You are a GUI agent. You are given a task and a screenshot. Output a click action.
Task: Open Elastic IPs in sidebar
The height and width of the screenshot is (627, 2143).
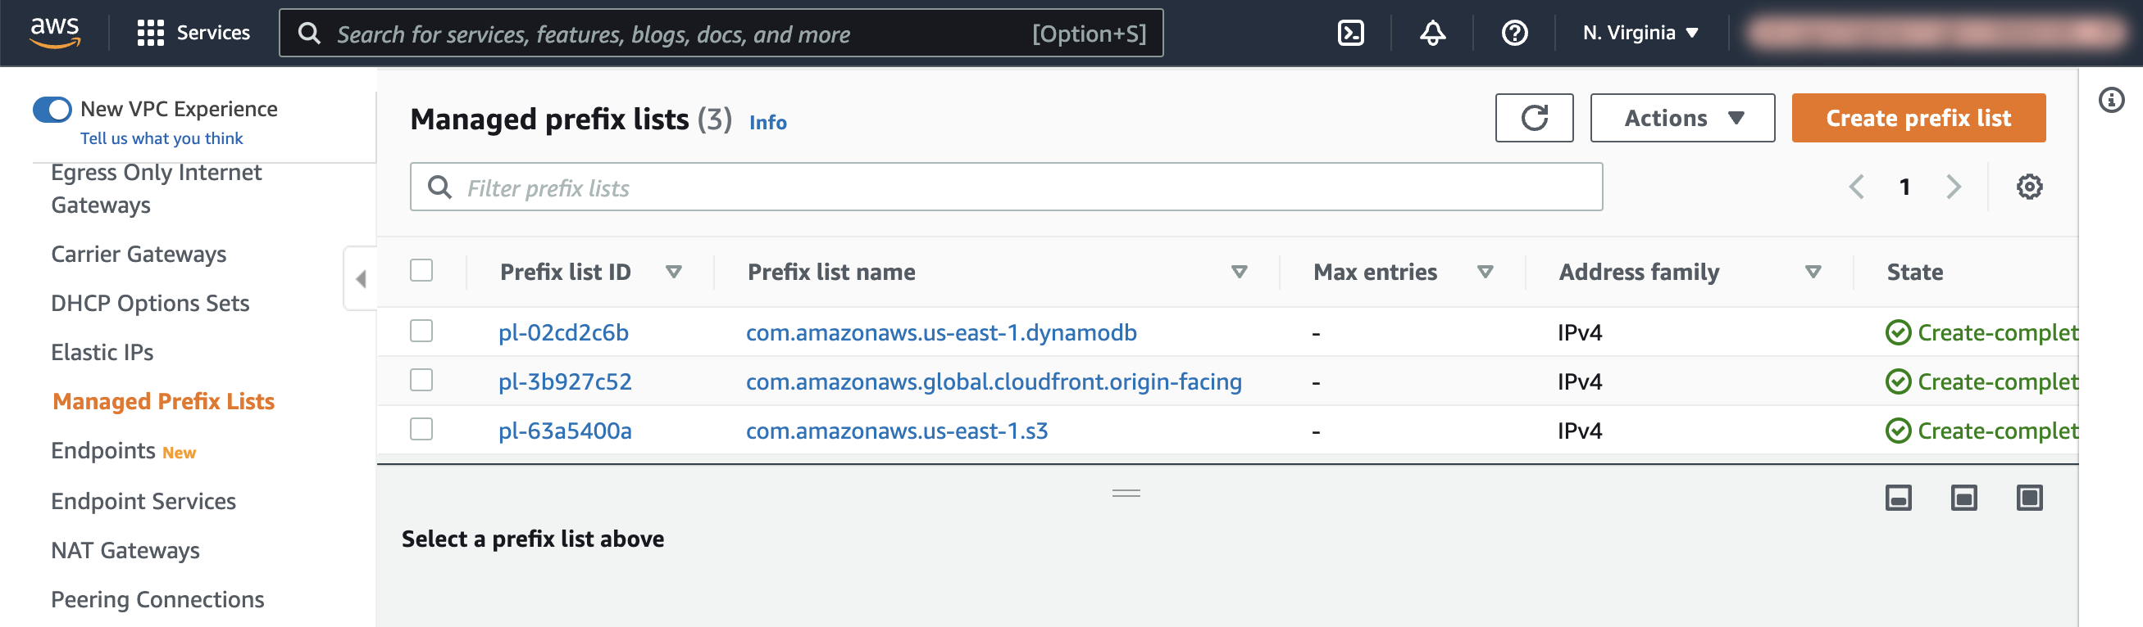[x=102, y=352]
